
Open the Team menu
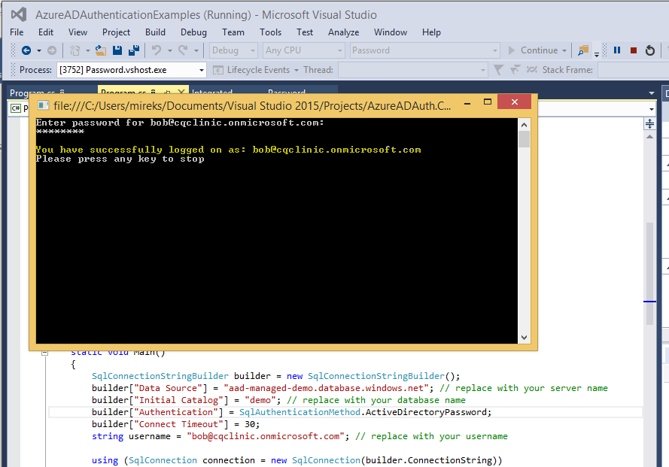233,32
